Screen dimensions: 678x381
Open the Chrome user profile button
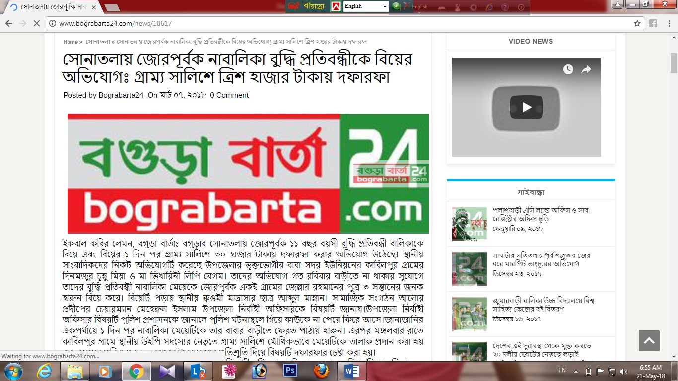[x=617, y=4]
